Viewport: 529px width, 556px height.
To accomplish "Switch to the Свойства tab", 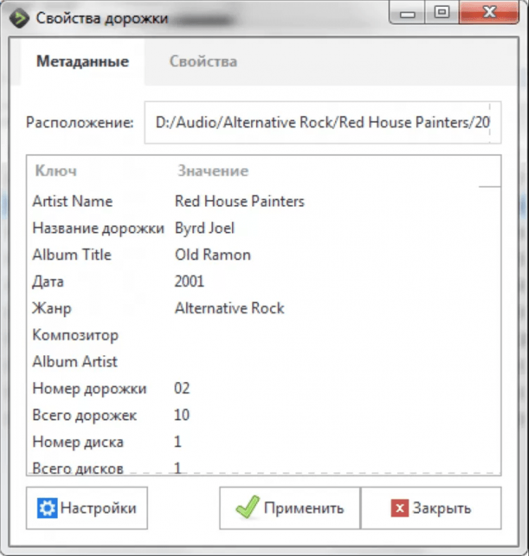I will 202,61.
